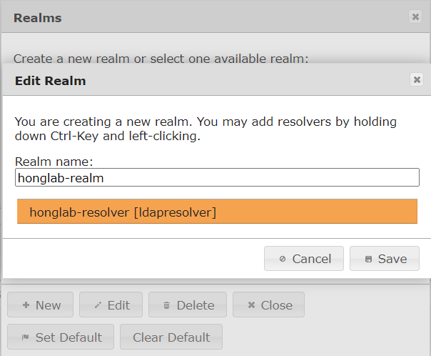Image resolution: width=431 pixels, height=356 pixels.
Task: Select the honglab-resolver [ldapresolver] entry
Action: (x=217, y=212)
